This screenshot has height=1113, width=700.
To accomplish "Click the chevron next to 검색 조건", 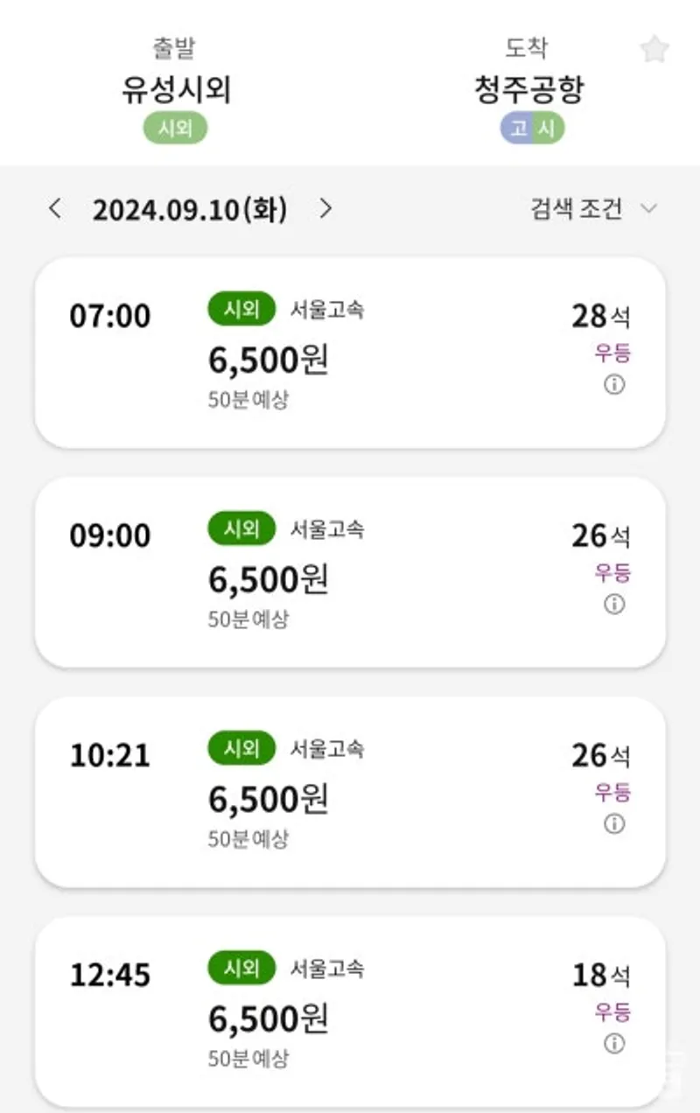I will click(648, 208).
